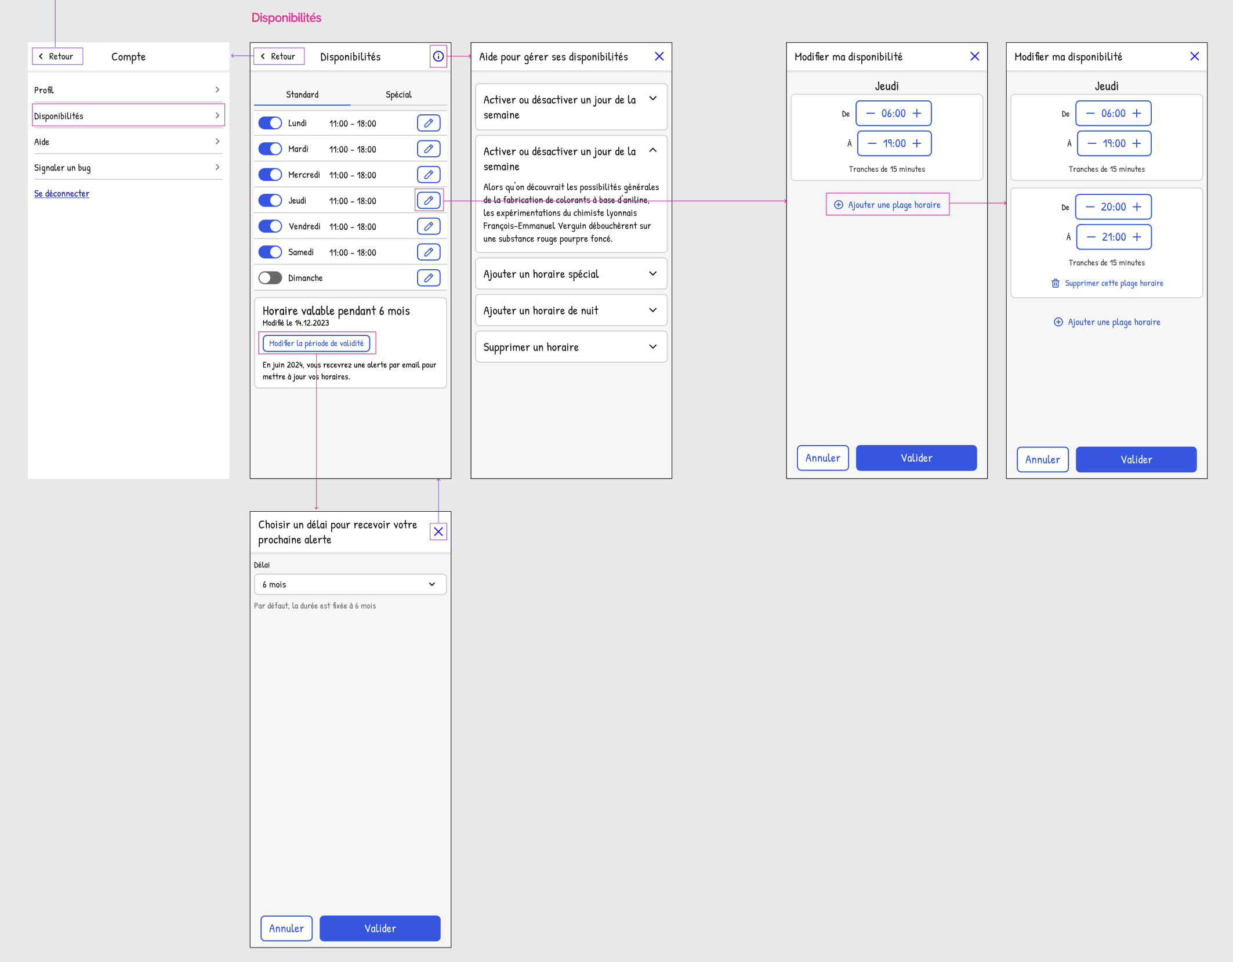Close the Choisir un délai alert panel
This screenshot has width=1233, height=962.
pyautogui.click(x=438, y=531)
